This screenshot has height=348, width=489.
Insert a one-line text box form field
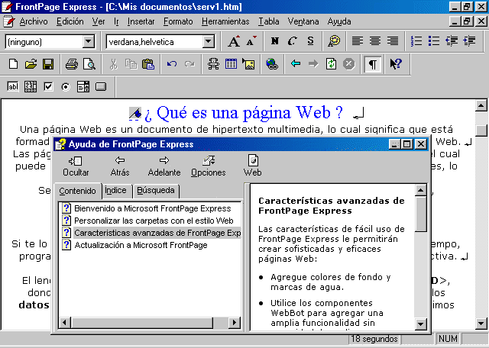click(x=13, y=86)
